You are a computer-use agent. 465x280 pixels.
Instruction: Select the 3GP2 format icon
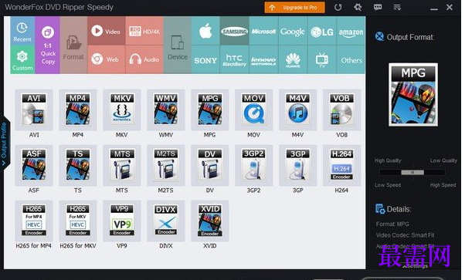[x=254, y=165]
